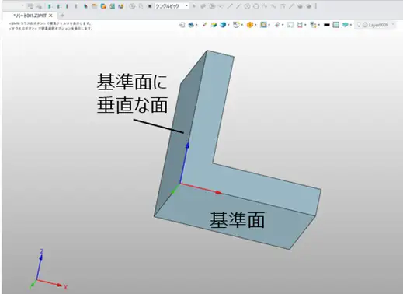
Task: Click the orange hexagon-shaped icon
Action: [250, 25]
